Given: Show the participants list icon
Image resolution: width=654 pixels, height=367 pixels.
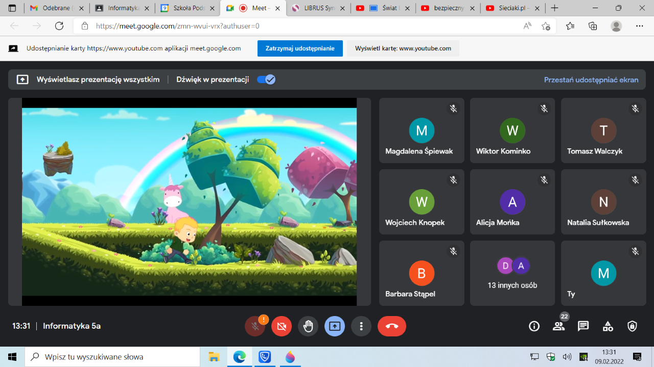Looking at the screenshot, I should 558,326.
